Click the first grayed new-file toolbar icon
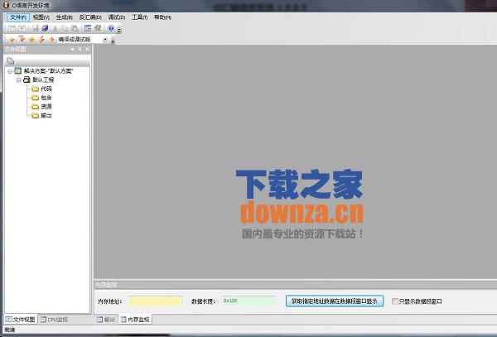Viewport: 497px width, 337px height. click(x=12, y=28)
